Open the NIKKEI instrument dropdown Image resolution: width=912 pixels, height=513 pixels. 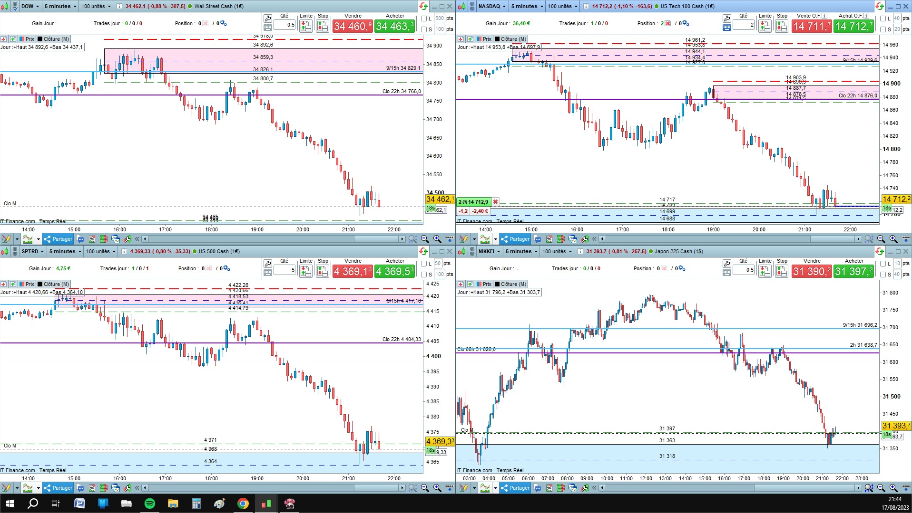489,251
